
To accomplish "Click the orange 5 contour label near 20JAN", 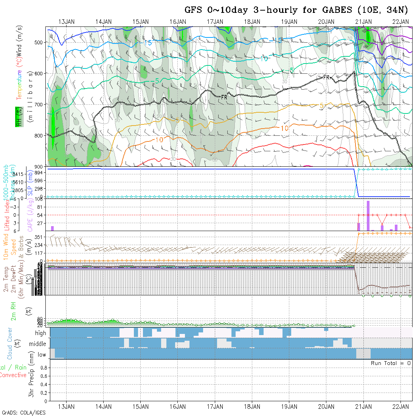I will [322, 105].
